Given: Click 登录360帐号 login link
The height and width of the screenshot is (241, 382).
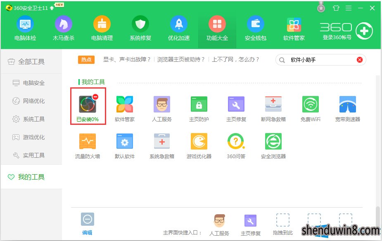Looking at the screenshot, I should point(337,37).
